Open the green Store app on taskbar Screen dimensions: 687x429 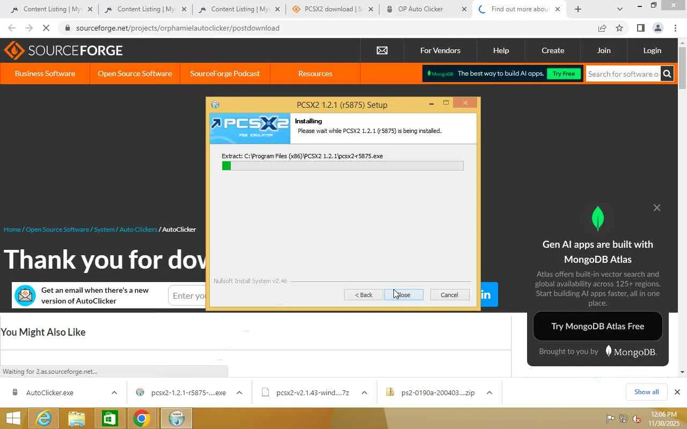pos(109,418)
